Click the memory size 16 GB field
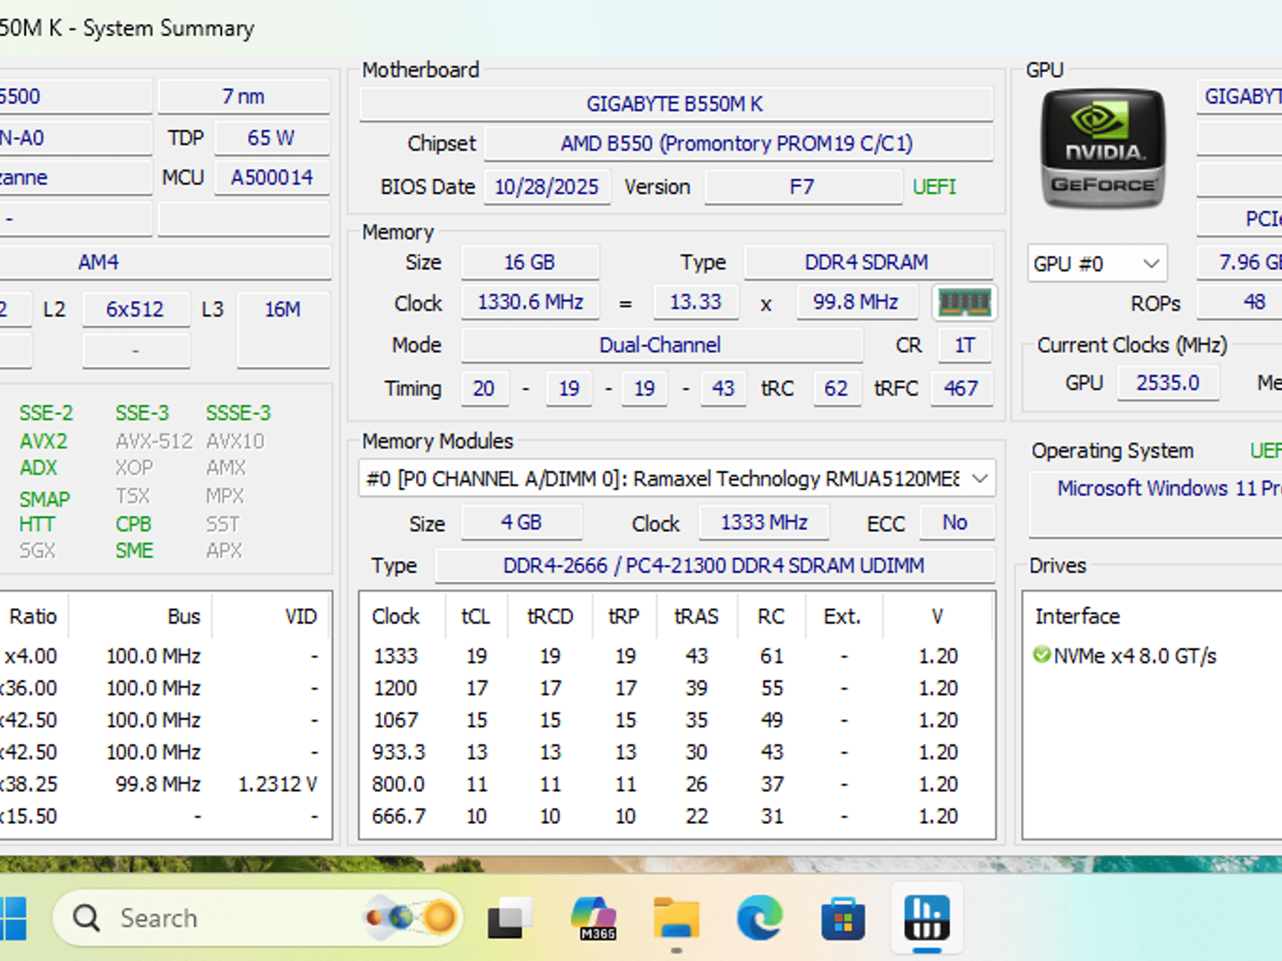The image size is (1282, 961). (530, 262)
